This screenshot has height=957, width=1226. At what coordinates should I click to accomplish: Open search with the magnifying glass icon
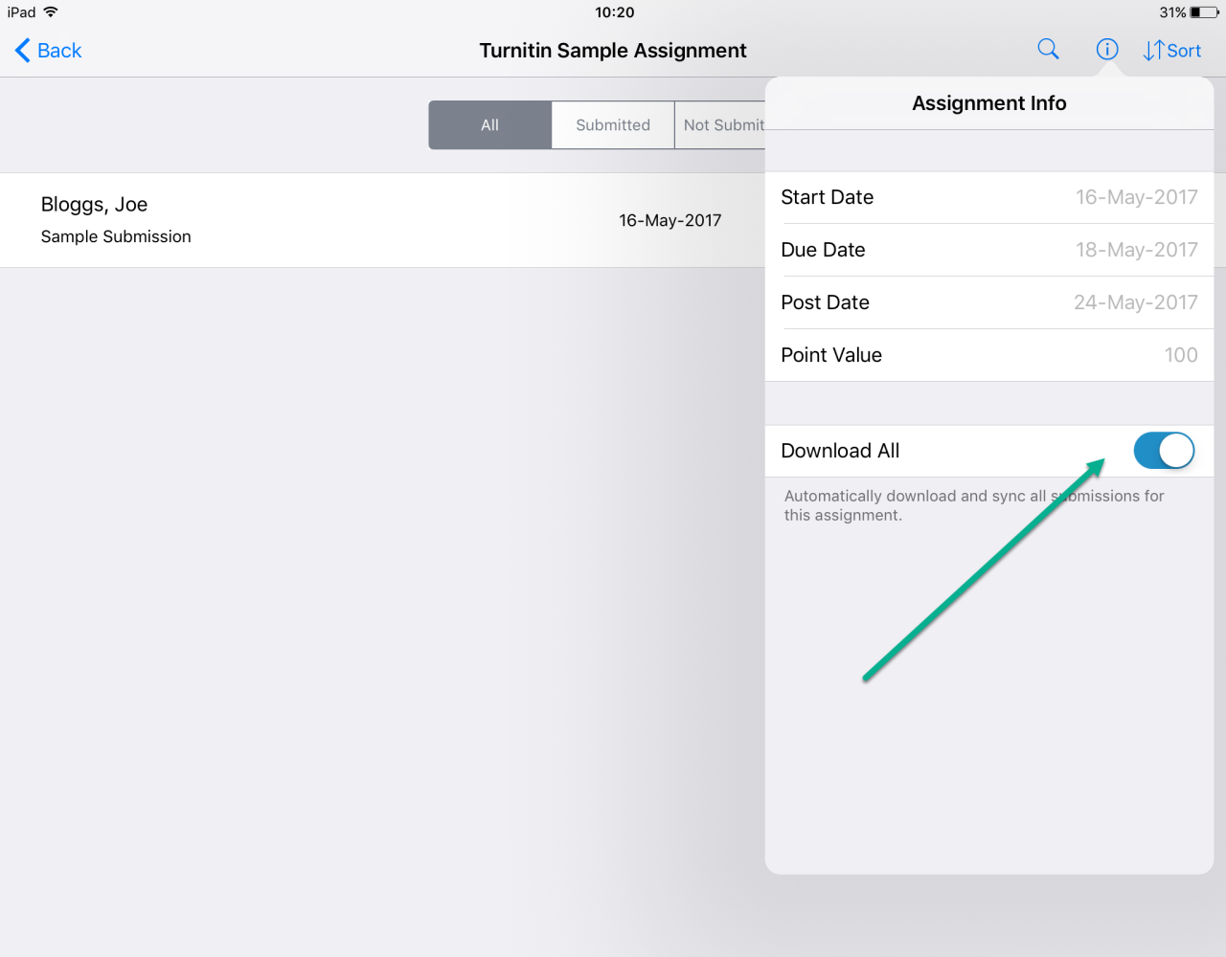click(x=1048, y=50)
